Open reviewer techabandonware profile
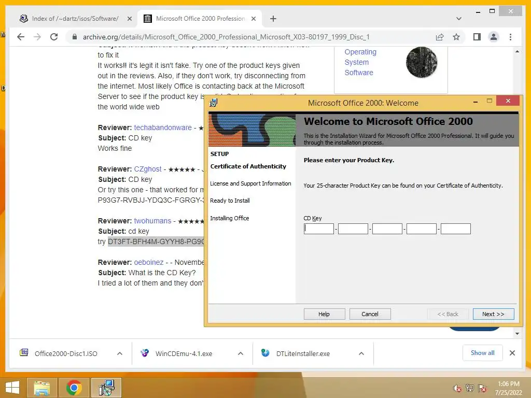This screenshot has width=531, height=398. pos(162,127)
